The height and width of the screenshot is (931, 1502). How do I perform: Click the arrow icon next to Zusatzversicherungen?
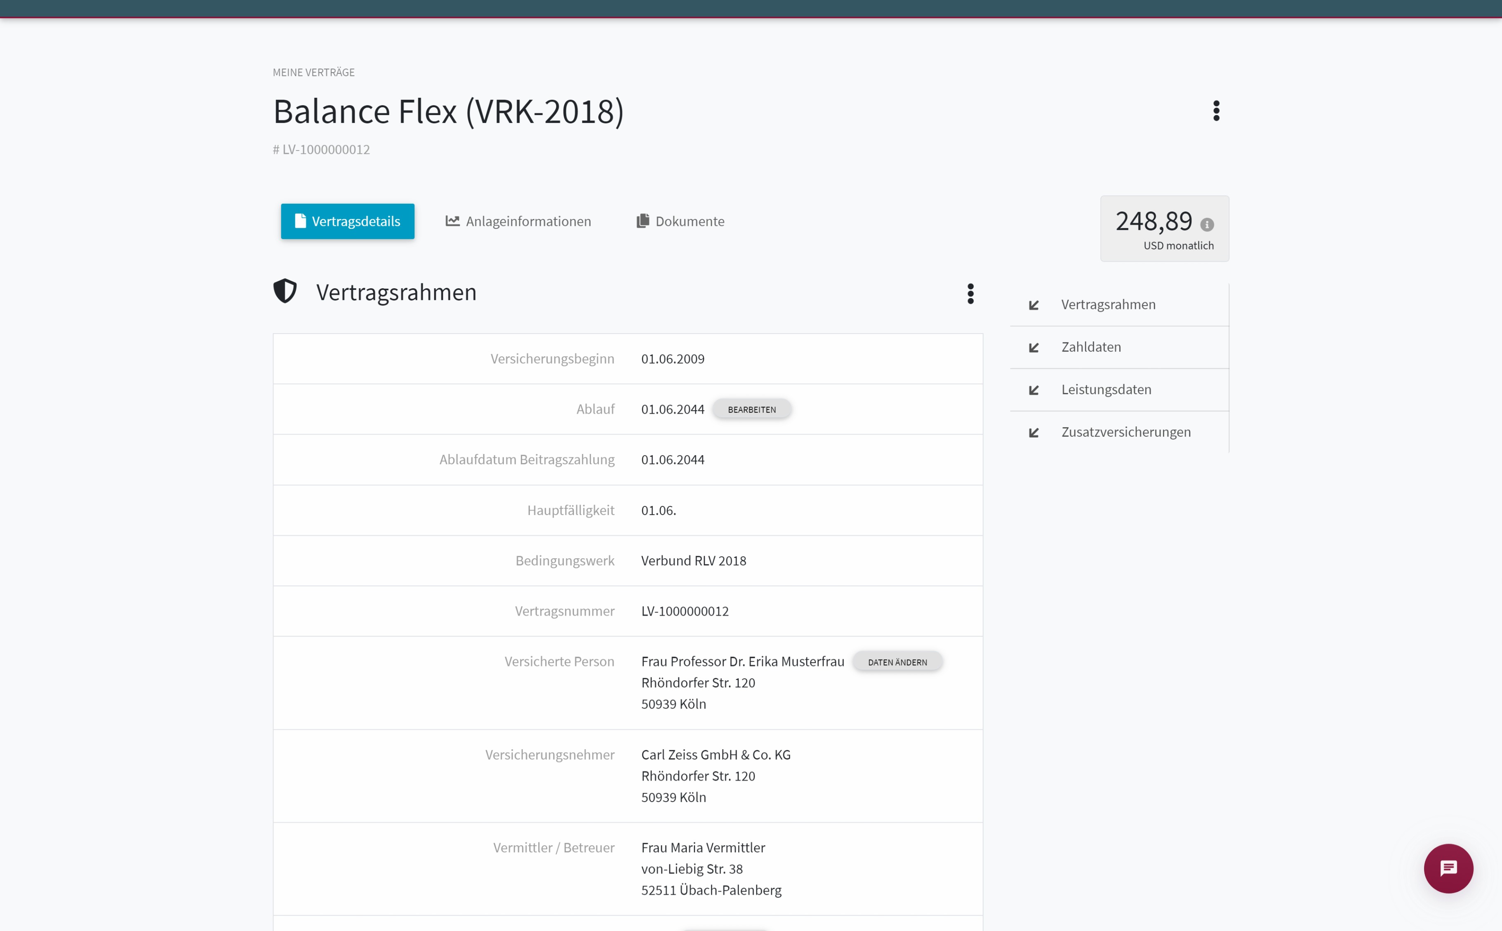point(1034,433)
